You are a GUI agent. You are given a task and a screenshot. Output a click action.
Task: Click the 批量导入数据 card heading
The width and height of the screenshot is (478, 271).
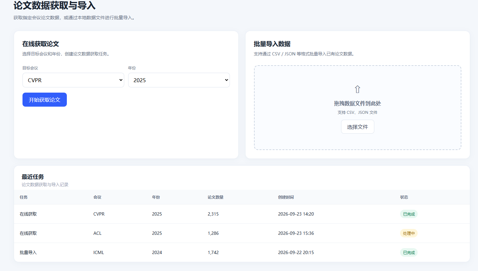(272, 44)
